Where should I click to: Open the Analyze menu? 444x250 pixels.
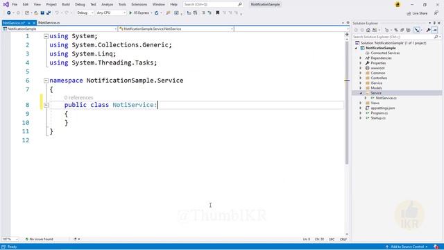coord(107,4)
